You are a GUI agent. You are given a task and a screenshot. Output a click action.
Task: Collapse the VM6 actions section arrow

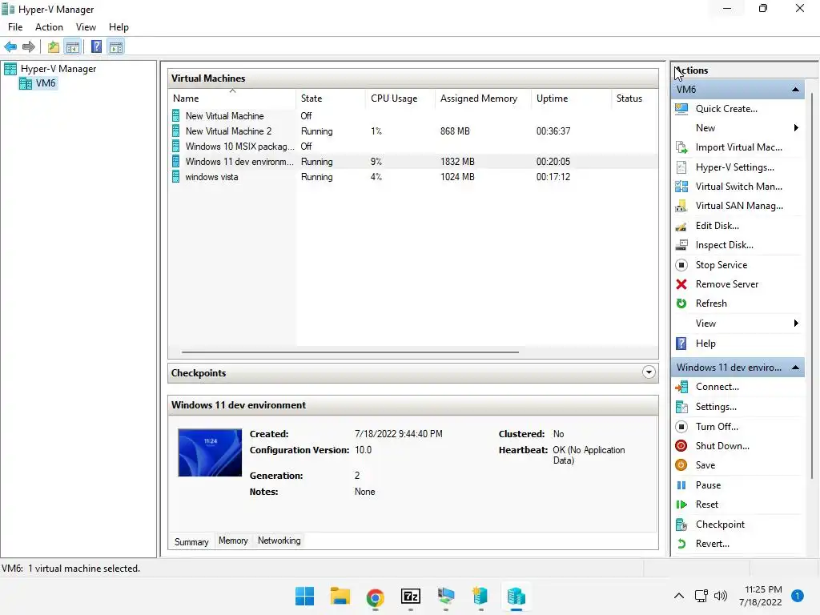point(795,90)
